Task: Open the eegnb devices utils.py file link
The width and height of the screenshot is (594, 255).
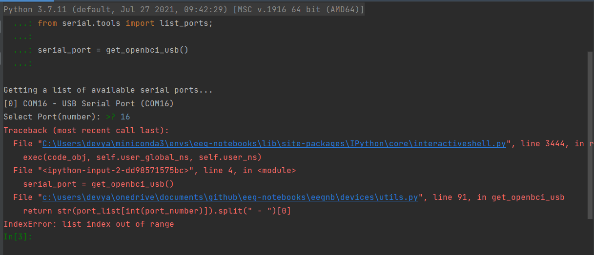Action: pos(230,197)
